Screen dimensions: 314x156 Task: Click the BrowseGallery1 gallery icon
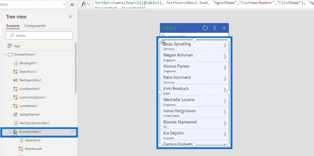(15, 132)
